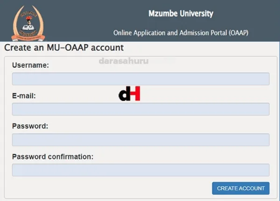The width and height of the screenshot is (280, 201).
Task: Click the Mzumbe University crest logo
Action: coord(28,23)
